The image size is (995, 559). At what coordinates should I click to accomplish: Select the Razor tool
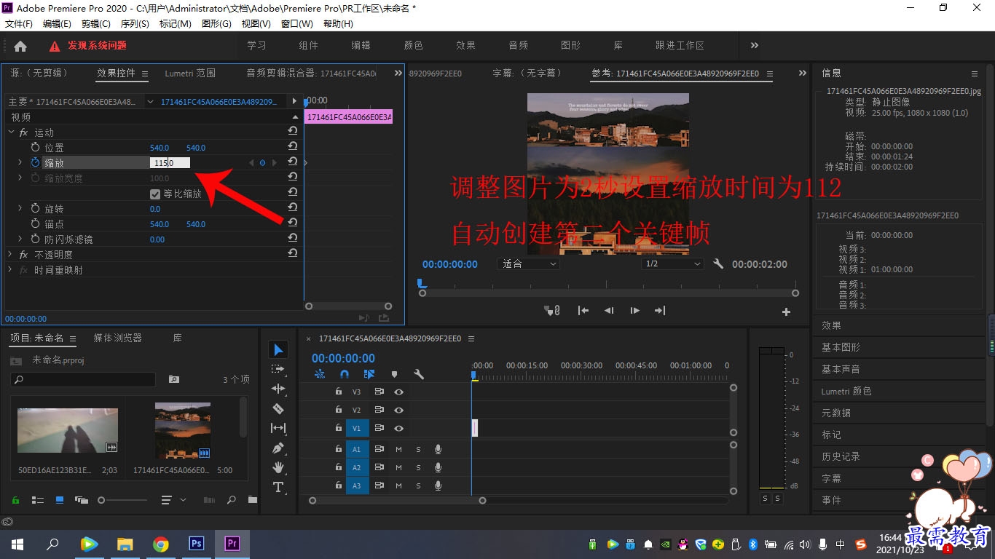point(278,408)
